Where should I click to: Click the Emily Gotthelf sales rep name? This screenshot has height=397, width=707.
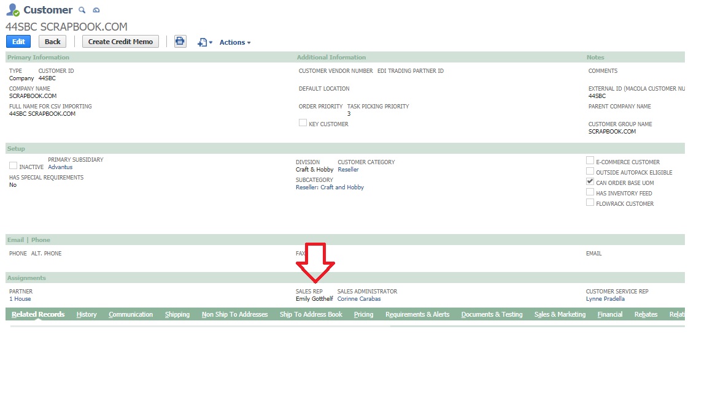click(x=314, y=299)
